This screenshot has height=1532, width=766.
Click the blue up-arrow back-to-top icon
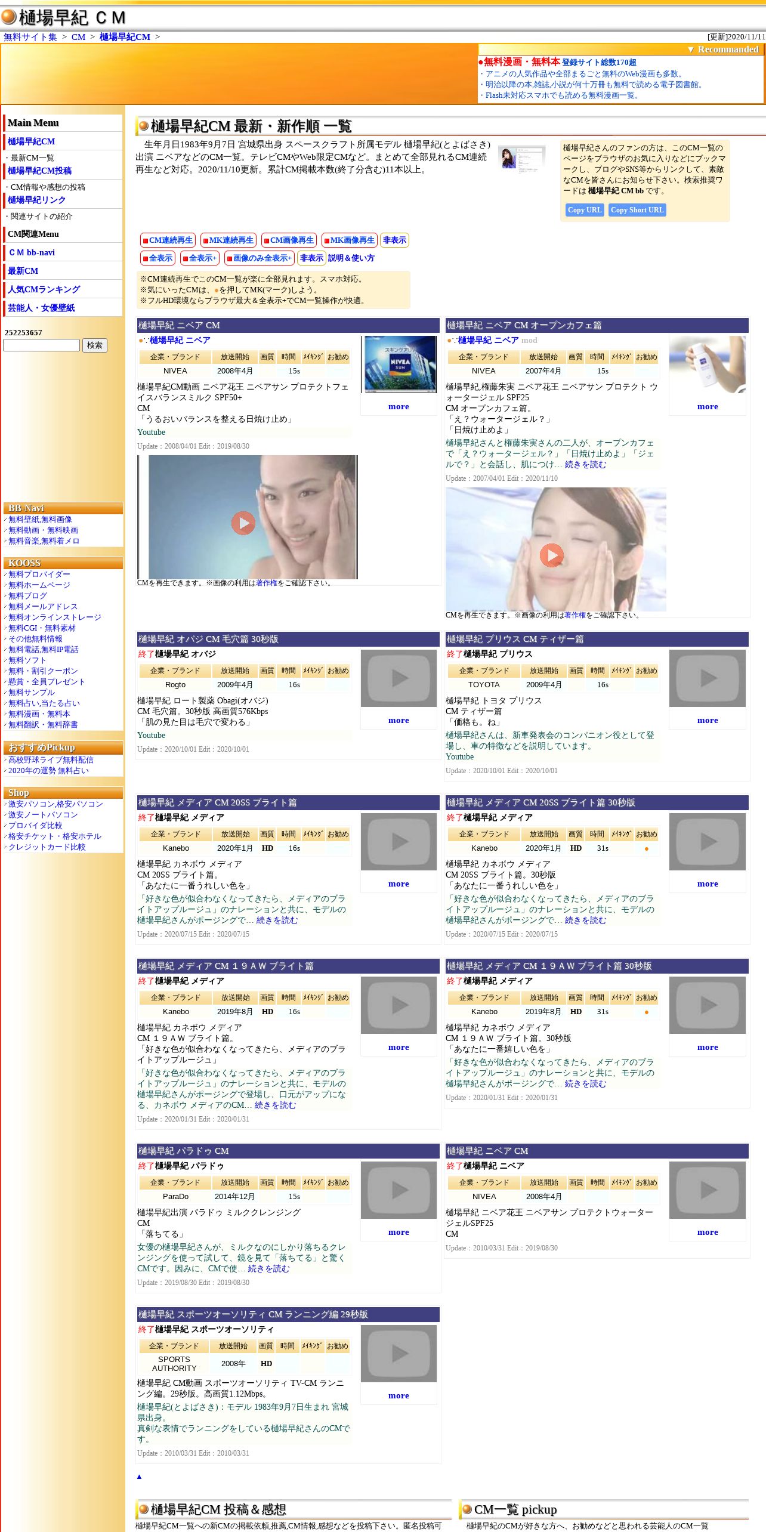pos(139,1477)
